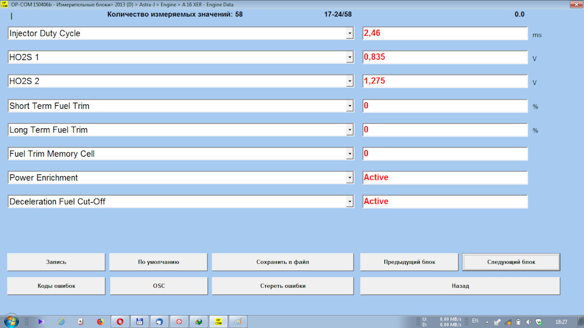Image resolution: width=584 pixels, height=328 pixels.
Task: Open the Windows Start menu orb
Action: tap(11, 321)
